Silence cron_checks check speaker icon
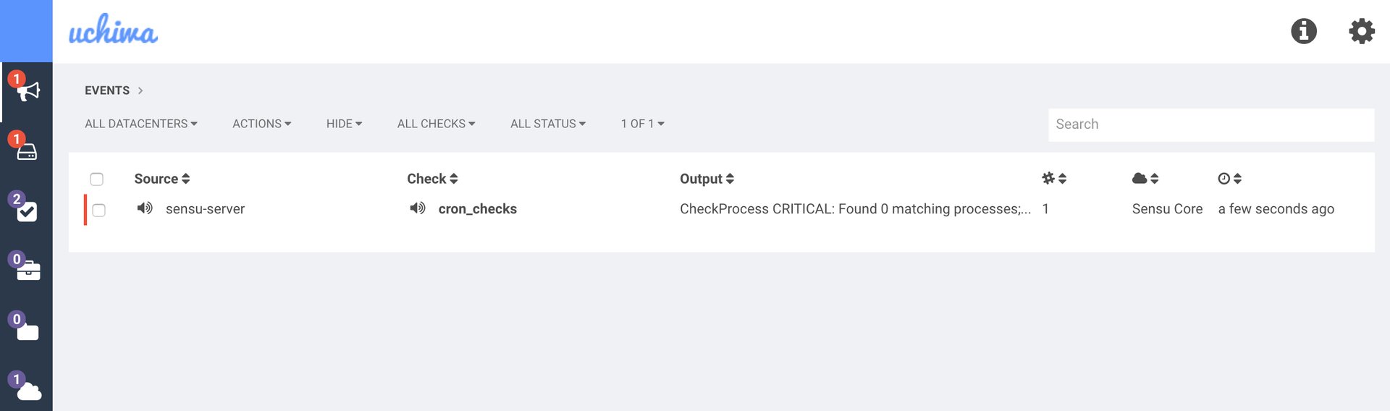 (x=418, y=208)
